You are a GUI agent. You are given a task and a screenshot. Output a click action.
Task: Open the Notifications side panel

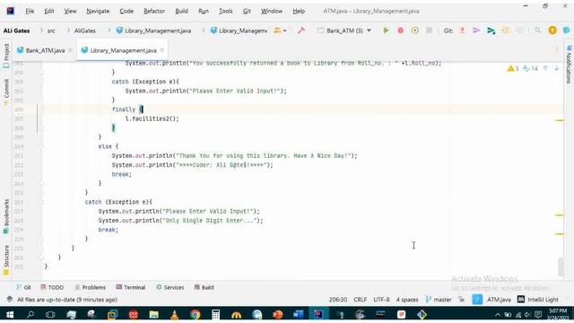pos(569,65)
